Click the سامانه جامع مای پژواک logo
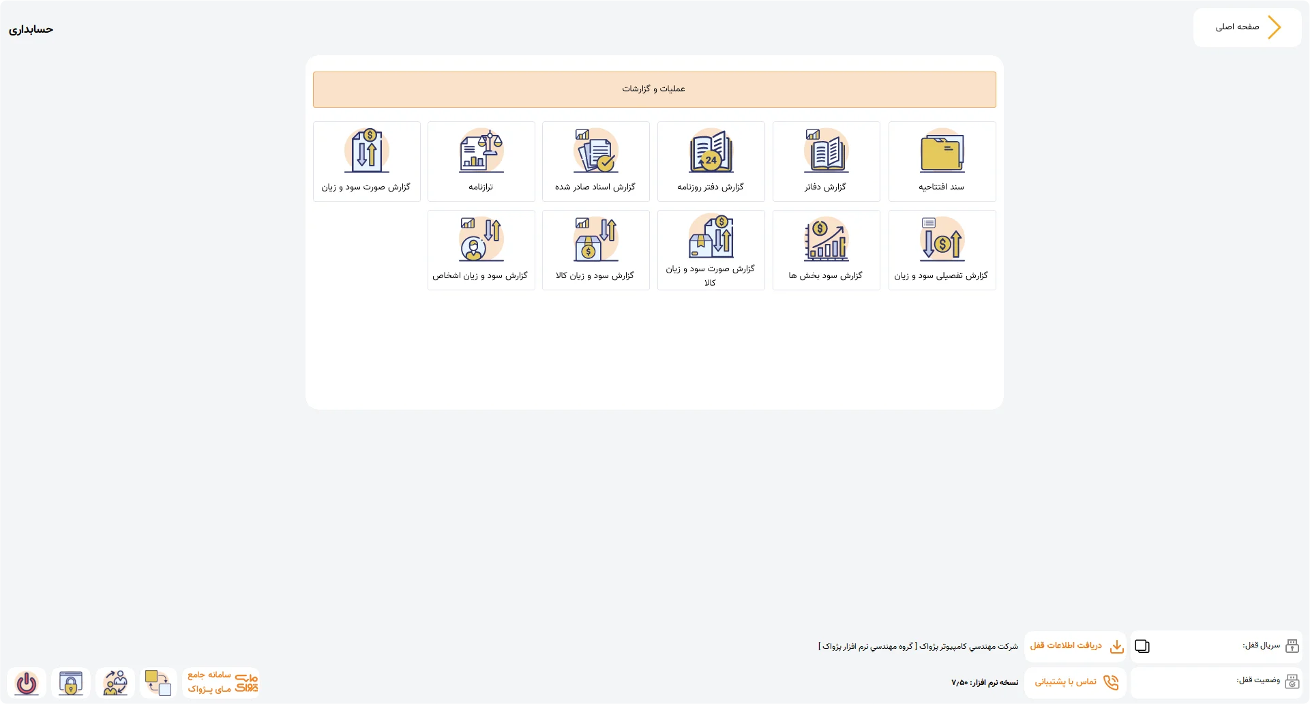The image size is (1310, 704). point(222,682)
